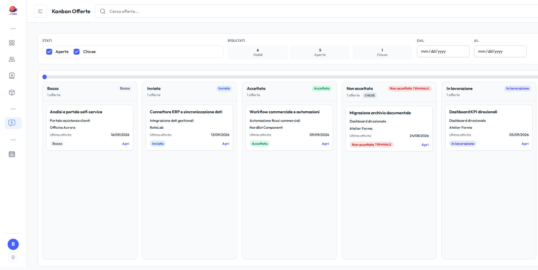
Task: Select card title Migrazione archivio documentale
Action: [x=380, y=113]
